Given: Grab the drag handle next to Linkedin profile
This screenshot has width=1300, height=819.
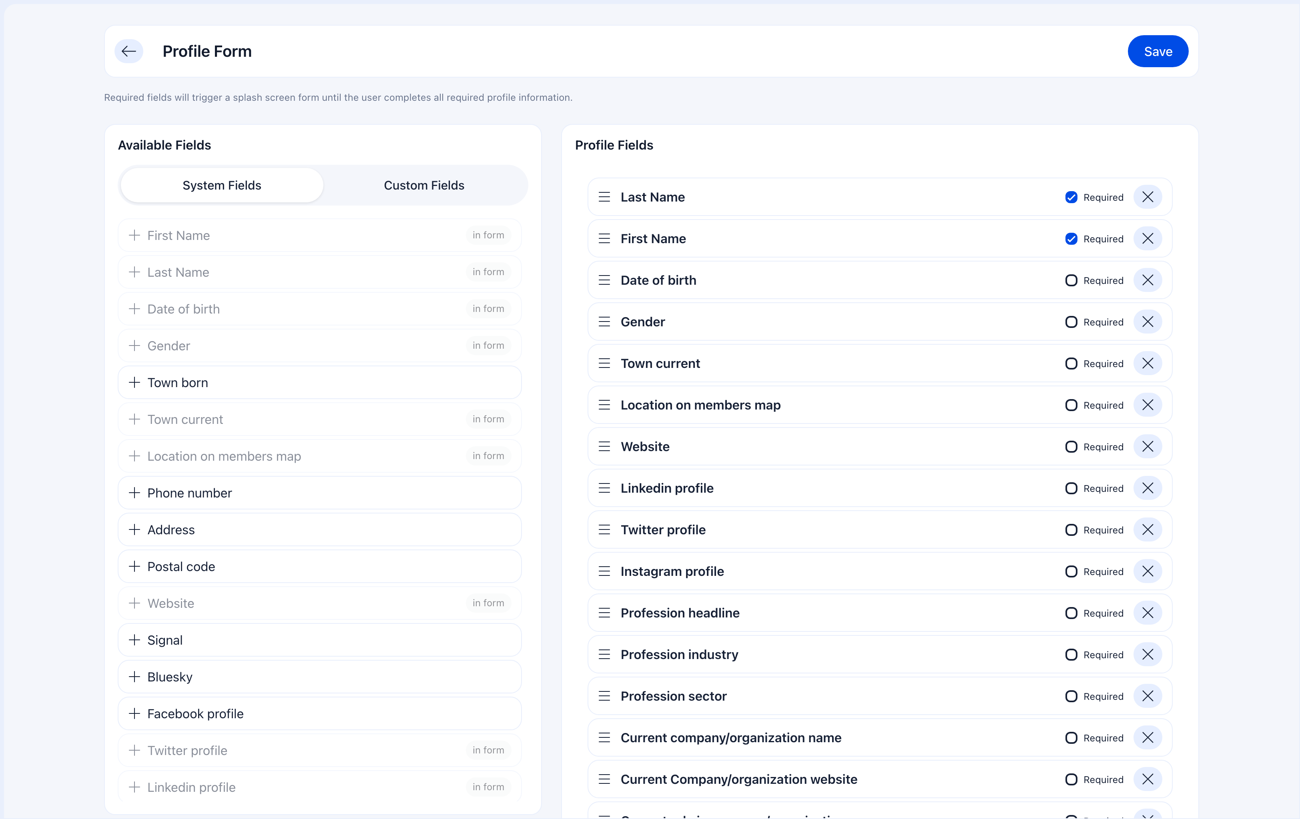Looking at the screenshot, I should tap(605, 488).
